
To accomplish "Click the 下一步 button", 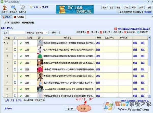I will pos(83,108).
